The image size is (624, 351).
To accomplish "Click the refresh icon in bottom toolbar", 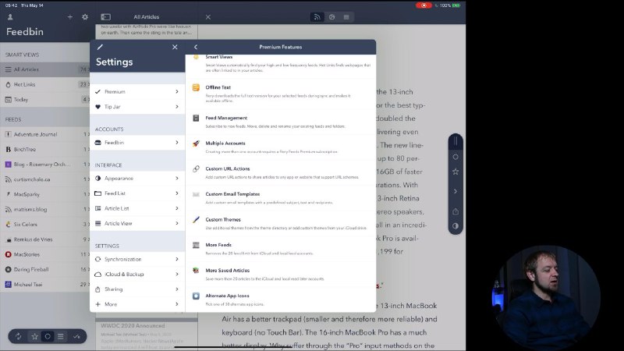I will pyautogui.click(x=19, y=336).
